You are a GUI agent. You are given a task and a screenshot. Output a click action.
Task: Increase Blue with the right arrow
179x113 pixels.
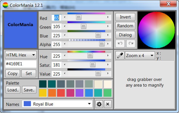click(108, 35)
